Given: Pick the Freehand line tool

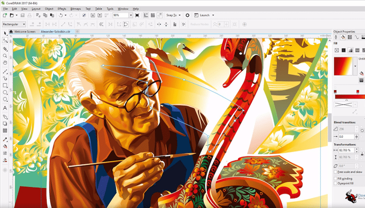Looking at the screenshot, I should click(5, 72).
